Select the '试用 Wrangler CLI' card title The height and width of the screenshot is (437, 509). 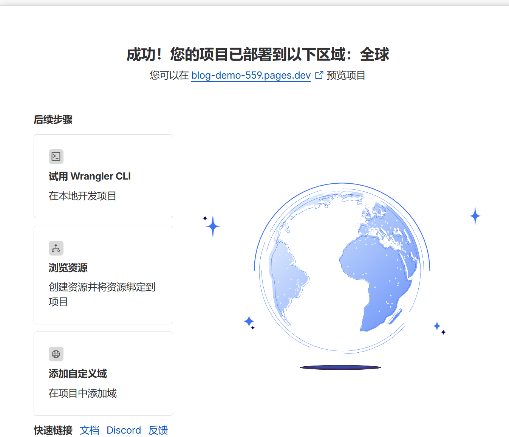(x=90, y=176)
